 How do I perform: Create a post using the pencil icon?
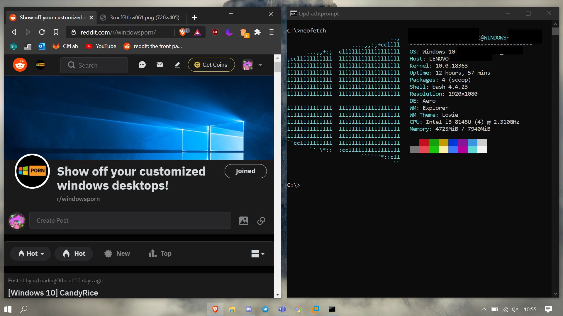point(177,65)
